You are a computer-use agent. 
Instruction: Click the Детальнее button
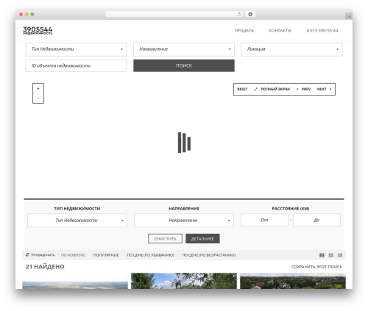[x=202, y=239]
